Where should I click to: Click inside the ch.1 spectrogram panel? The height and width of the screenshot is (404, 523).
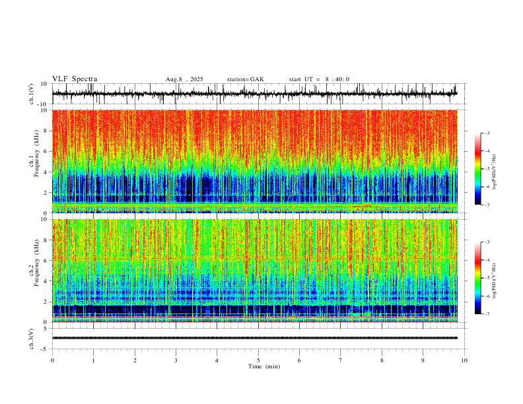[254, 161]
